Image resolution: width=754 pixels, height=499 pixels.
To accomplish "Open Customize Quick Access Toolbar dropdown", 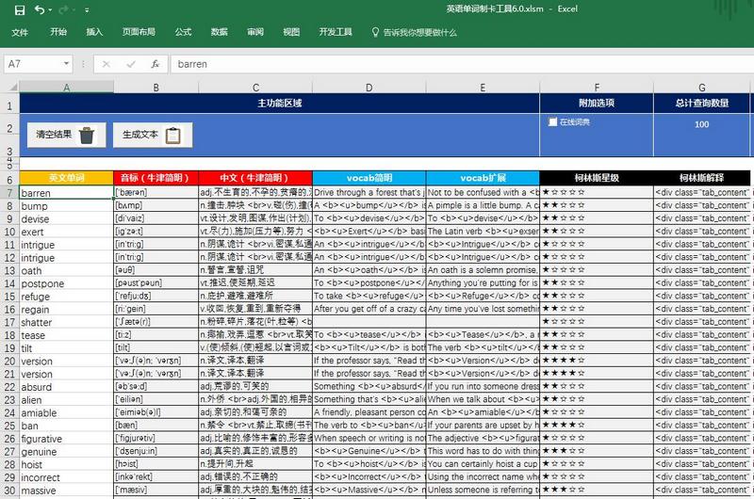I will click(88, 8).
